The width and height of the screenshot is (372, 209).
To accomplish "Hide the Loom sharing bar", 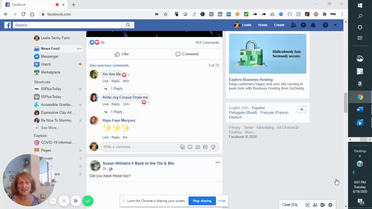I will click(x=222, y=201).
